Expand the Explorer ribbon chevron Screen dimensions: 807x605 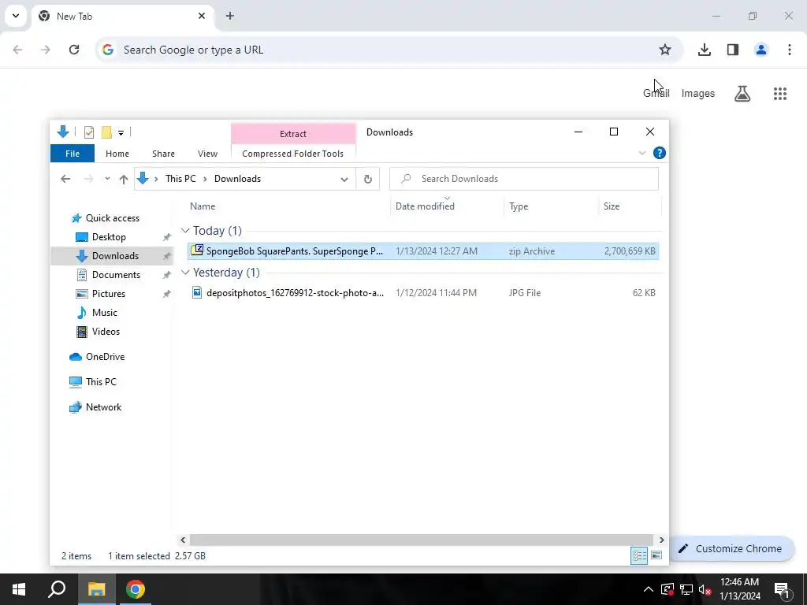(x=642, y=153)
